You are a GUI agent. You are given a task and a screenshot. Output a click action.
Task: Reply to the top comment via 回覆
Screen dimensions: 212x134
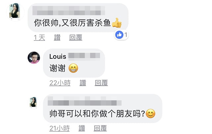(76, 37)
